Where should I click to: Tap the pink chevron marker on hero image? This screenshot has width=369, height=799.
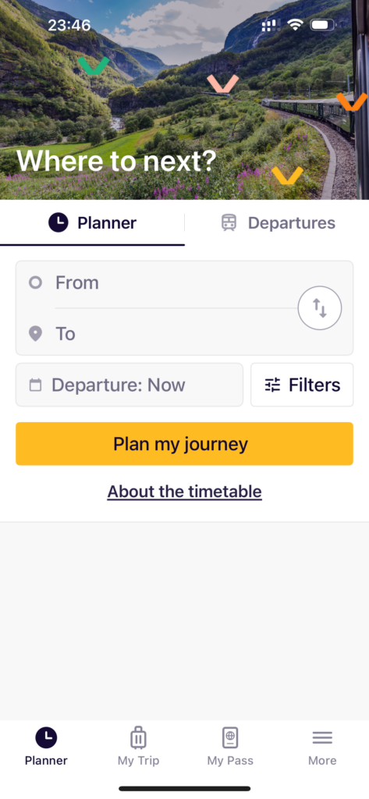(x=222, y=84)
